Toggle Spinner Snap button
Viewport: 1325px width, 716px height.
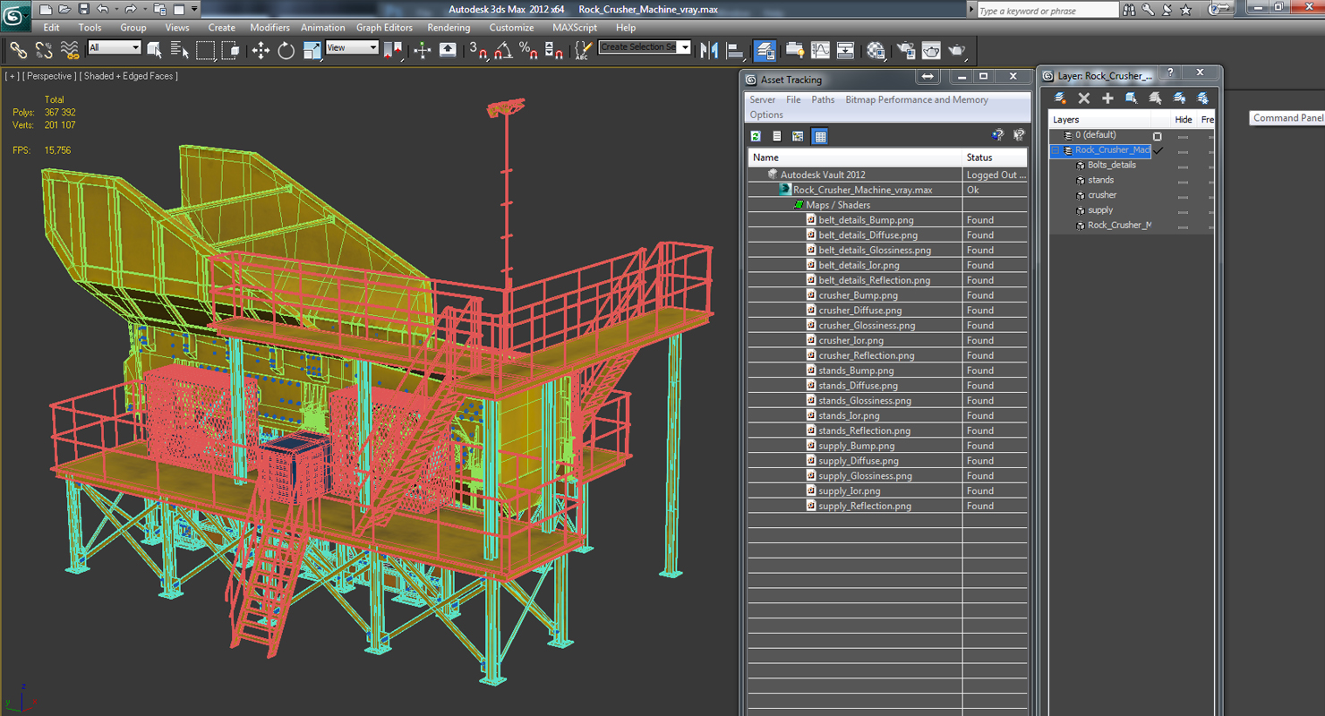point(554,50)
